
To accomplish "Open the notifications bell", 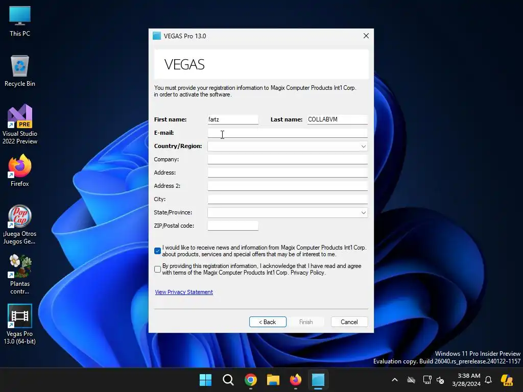I will (488, 380).
